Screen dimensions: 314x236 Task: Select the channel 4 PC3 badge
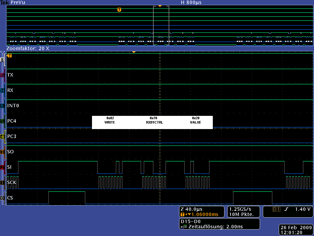2,136
